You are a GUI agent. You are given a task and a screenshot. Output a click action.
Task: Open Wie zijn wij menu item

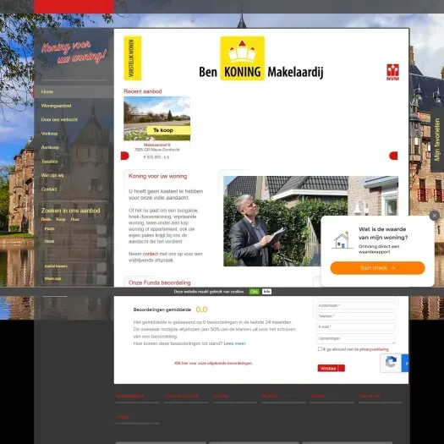(x=52, y=175)
